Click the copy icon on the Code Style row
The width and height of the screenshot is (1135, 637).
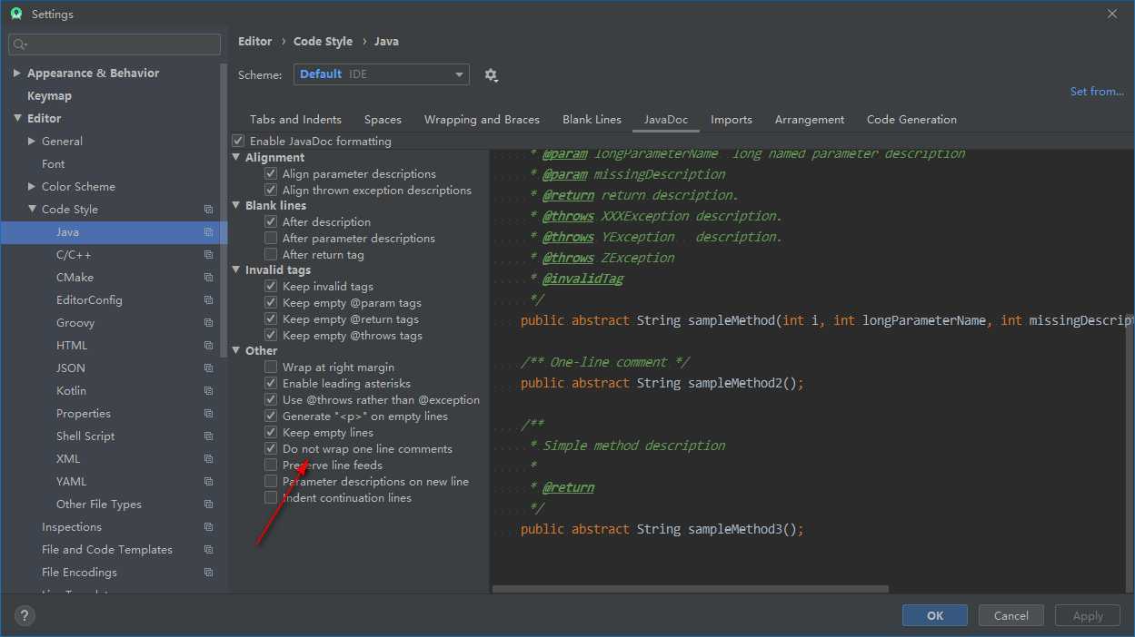[x=208, y=210]
